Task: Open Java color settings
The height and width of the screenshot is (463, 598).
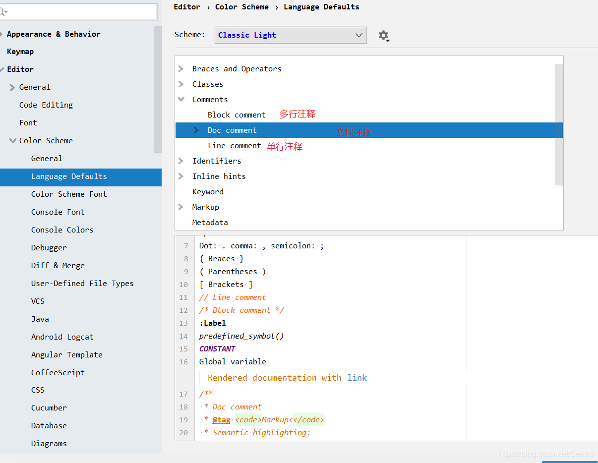Action: (x=40, y=319)
